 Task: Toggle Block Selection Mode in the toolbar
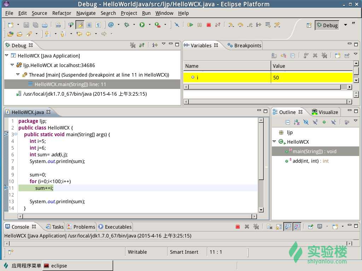tap(89, 25)
